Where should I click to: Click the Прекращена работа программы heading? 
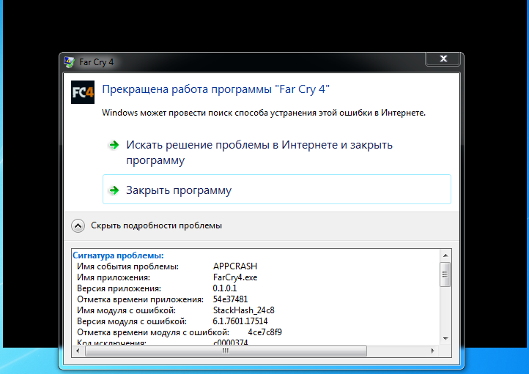(x=216, y=89)
